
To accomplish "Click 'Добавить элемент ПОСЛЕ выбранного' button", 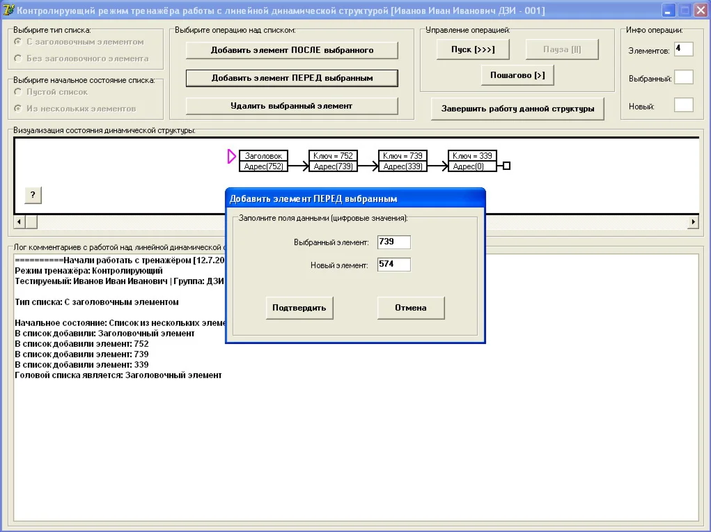I will (292, 50).
